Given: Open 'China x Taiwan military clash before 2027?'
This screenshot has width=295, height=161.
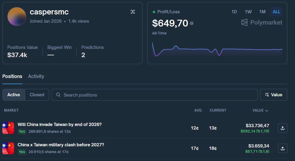Looking at the screenshot, I should click(61, 145).
